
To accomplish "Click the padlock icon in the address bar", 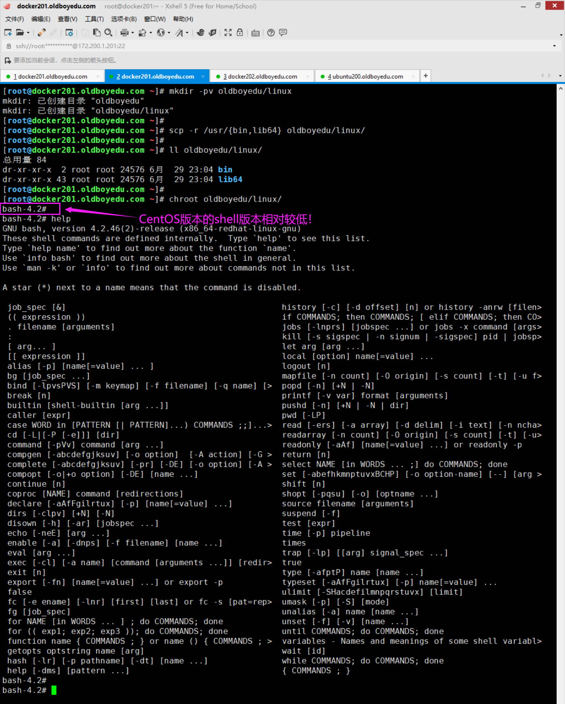I will 9,46.
